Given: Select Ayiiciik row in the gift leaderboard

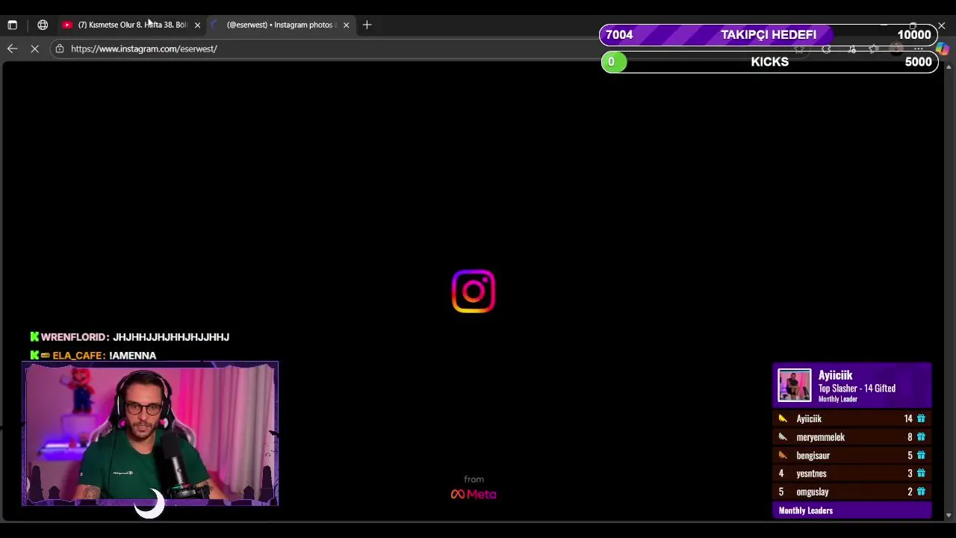Looking at the screenshot, I should [851, 418].
